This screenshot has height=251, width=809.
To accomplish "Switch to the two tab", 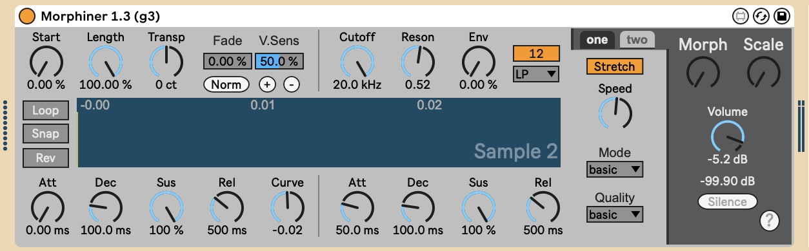I will (x=637, y=40).
